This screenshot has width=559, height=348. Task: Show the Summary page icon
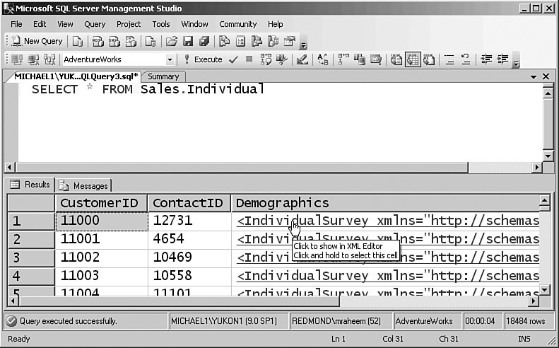coord(241,42)
